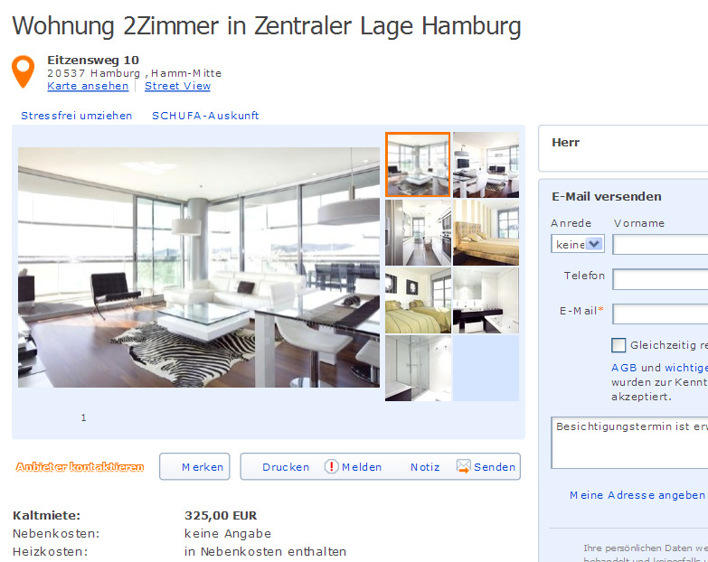708x562 pixels.
Task: Focus the E-Mail input field
Action: click(x=660, y=314)
